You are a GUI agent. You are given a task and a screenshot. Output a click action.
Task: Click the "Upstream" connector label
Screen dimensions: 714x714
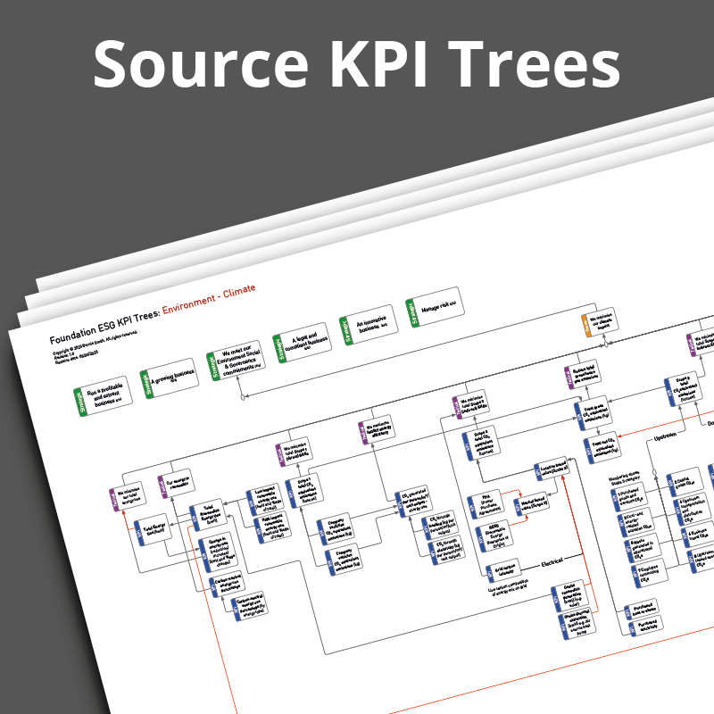pyautogui.click(x=665, y=437)
